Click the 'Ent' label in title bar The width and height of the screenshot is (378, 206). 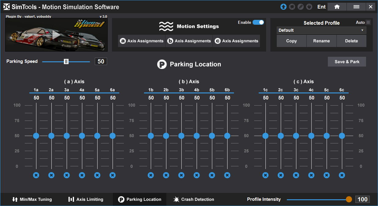[321, 7]
